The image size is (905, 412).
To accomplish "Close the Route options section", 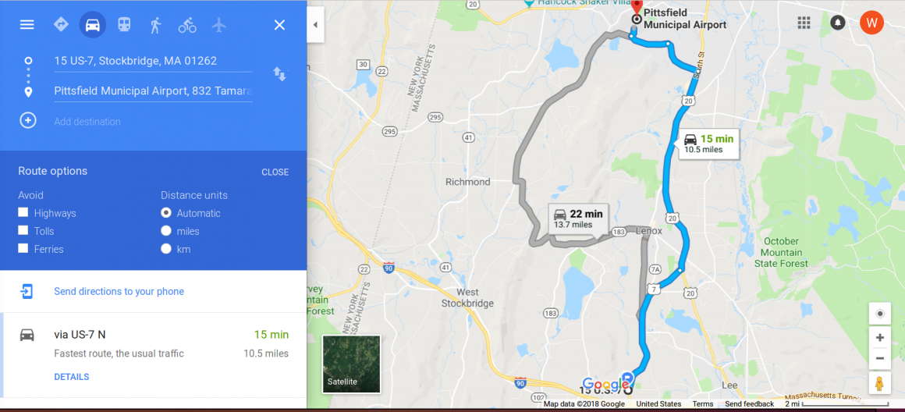I will [275, 172].
